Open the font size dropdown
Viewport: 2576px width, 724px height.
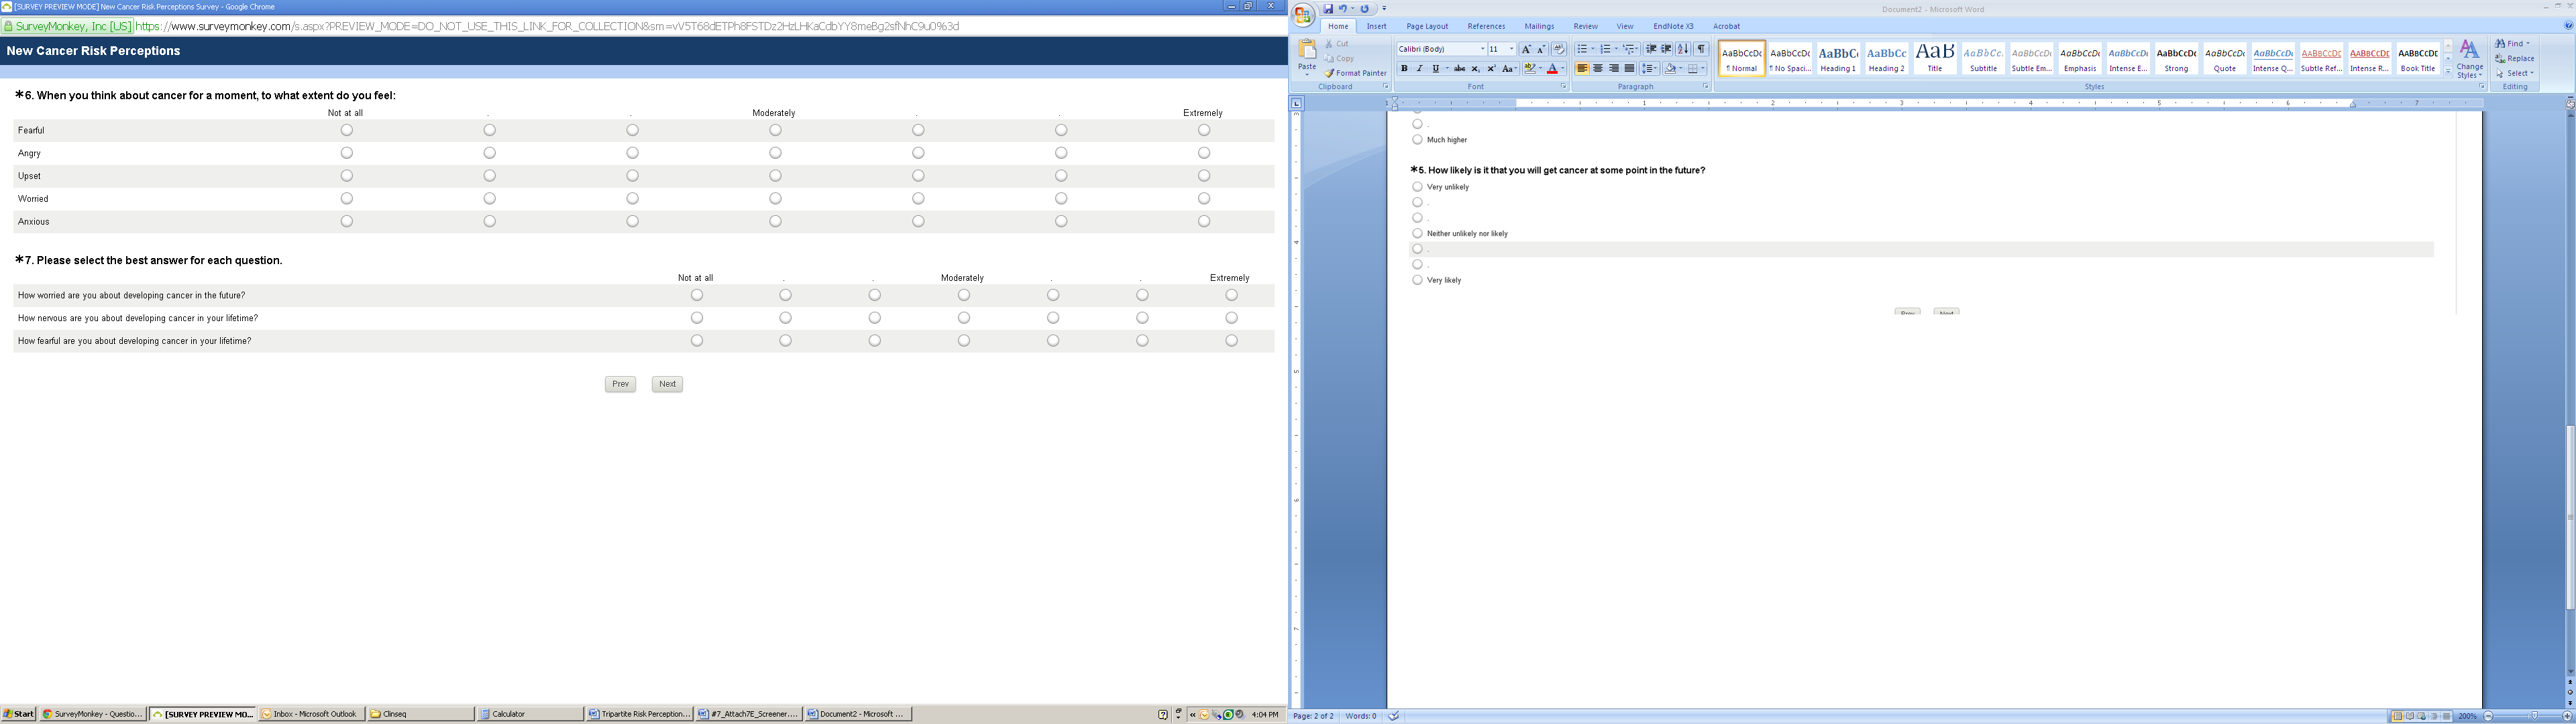pyautogui.click(x=1511, y=49)
